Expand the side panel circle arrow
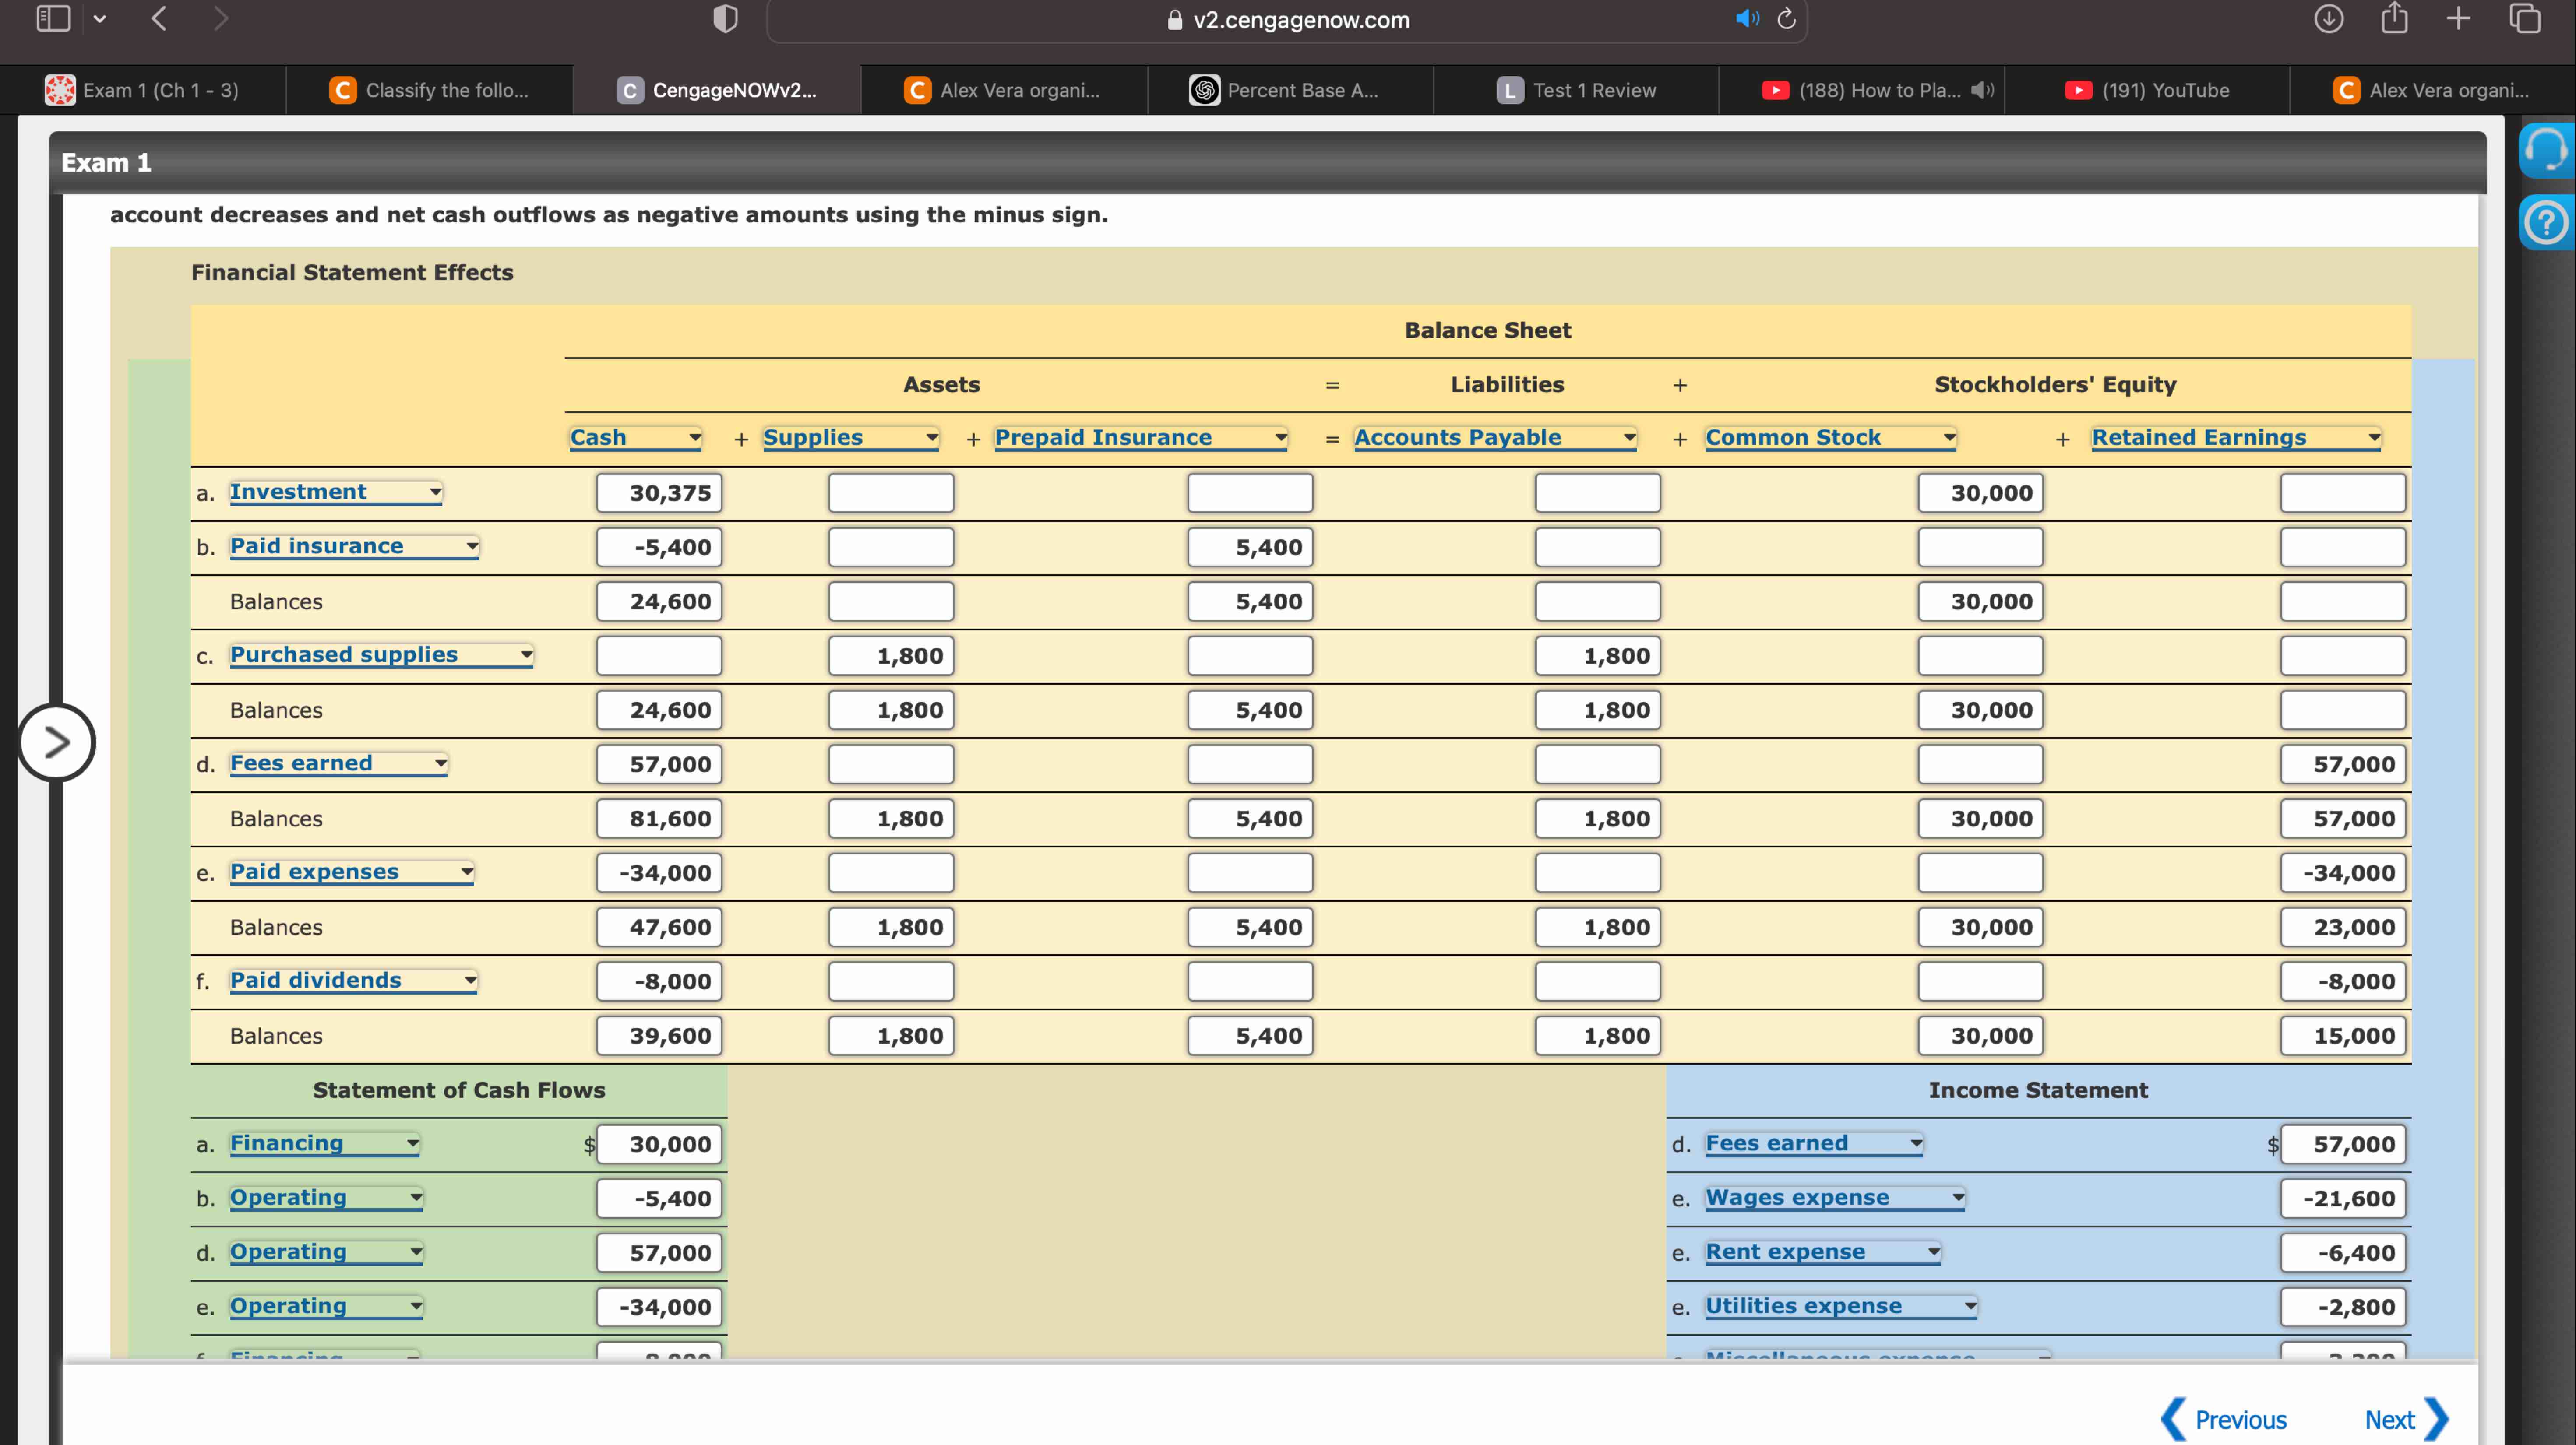2576x1445 pixels. (56, 742)
